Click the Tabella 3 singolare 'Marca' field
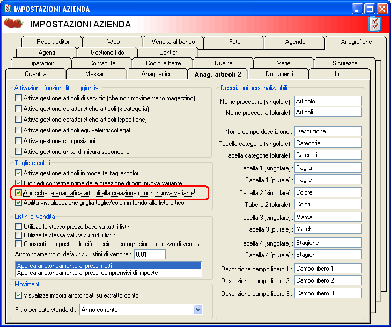 click(x=328, y=217)
